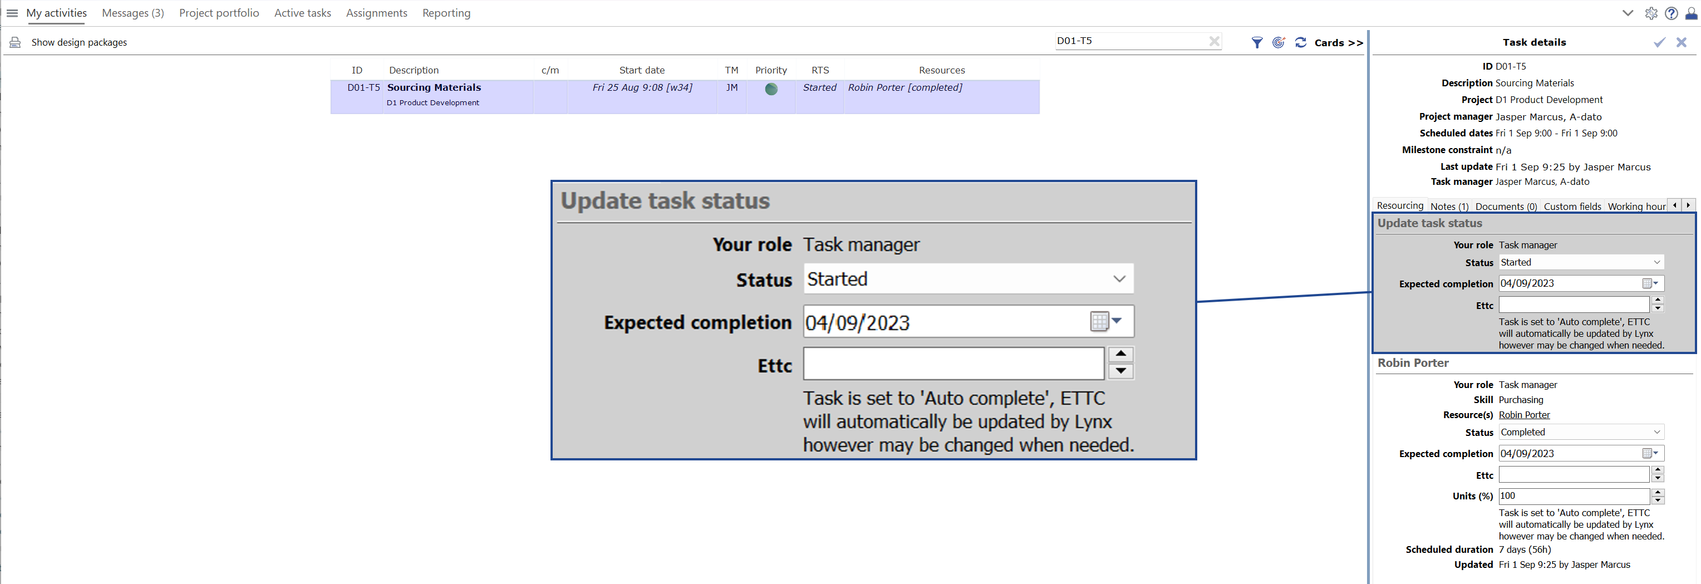
Task: Open the help question mark icon
Action: 1670,13
